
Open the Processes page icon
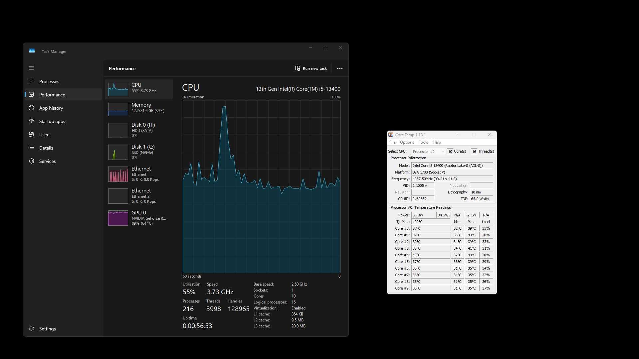(x=31, y=81)
